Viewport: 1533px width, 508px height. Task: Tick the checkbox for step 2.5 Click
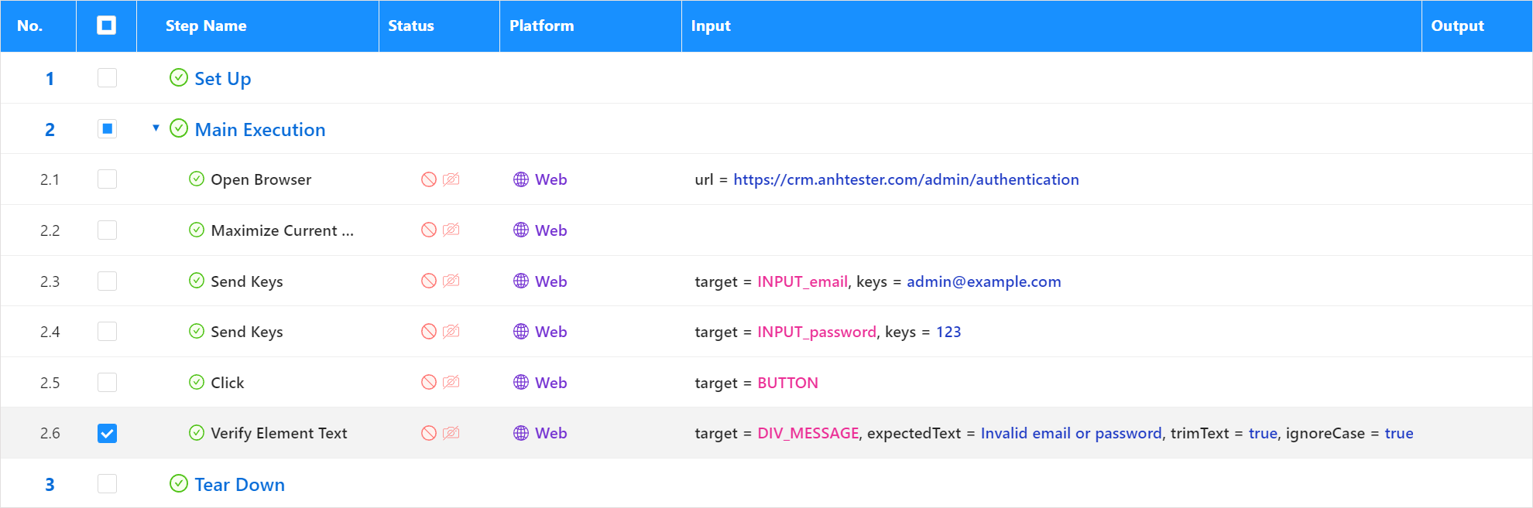point(107,382)
